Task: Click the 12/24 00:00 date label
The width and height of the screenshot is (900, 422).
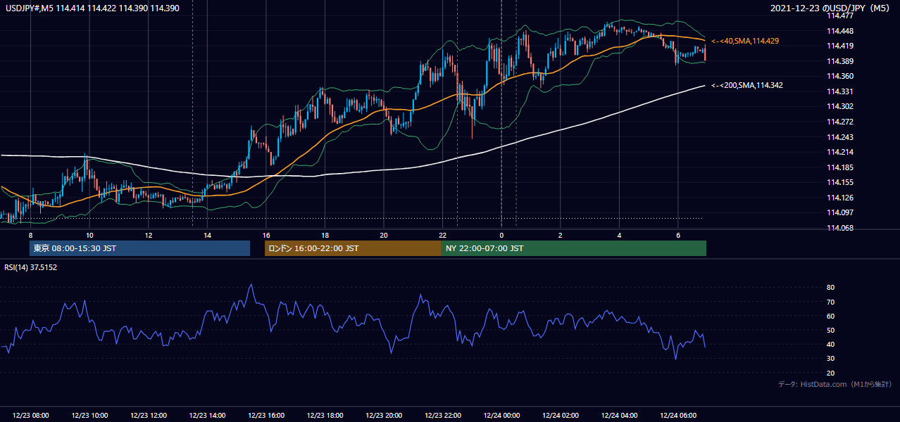Action: click(x=501, y=416)
